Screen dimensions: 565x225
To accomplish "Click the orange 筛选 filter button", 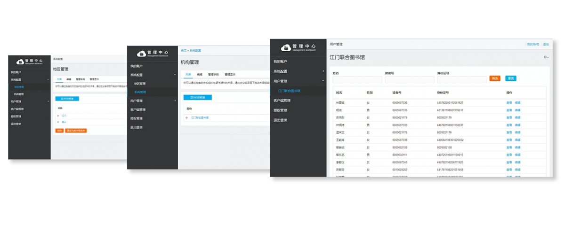I will pyautogui.click(x=495, y=78).
